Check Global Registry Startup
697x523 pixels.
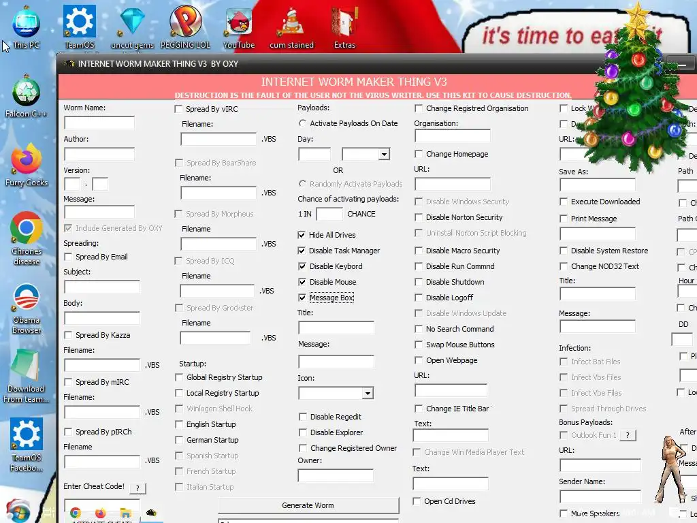[179, 377]
